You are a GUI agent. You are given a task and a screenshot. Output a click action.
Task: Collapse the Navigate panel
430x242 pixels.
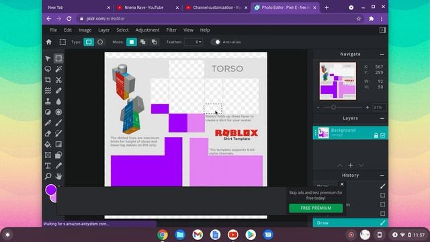[x=382, y=54]
